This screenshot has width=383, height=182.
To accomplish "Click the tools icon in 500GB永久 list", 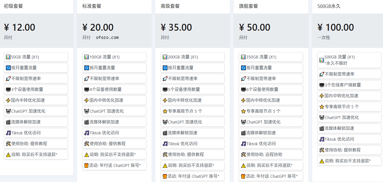I will point(322,150).
